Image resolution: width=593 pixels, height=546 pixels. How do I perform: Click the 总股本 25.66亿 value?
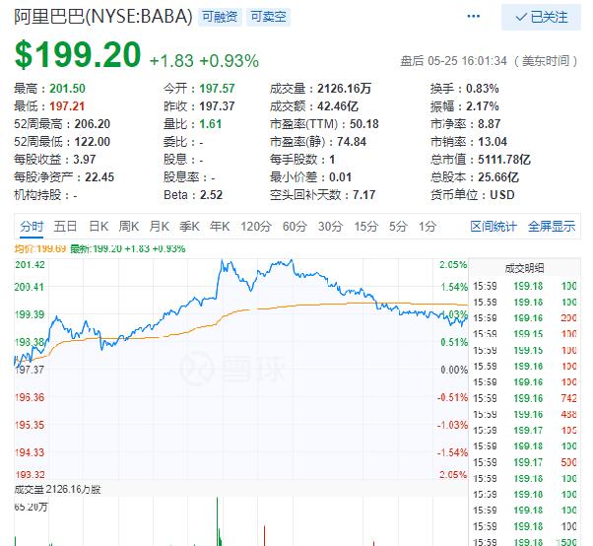(x=498, y=177)
